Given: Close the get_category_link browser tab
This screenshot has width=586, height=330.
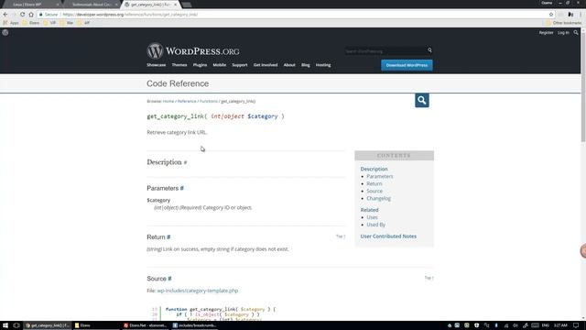Looking at the screenshot, I should (x=175, y=5).
